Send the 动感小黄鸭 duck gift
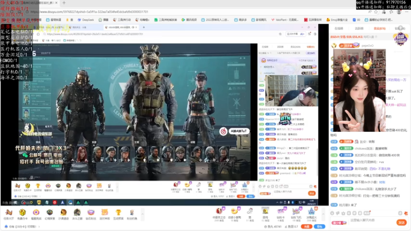The width and height of the screenshot is (411, 231). (x=234, y=214)
